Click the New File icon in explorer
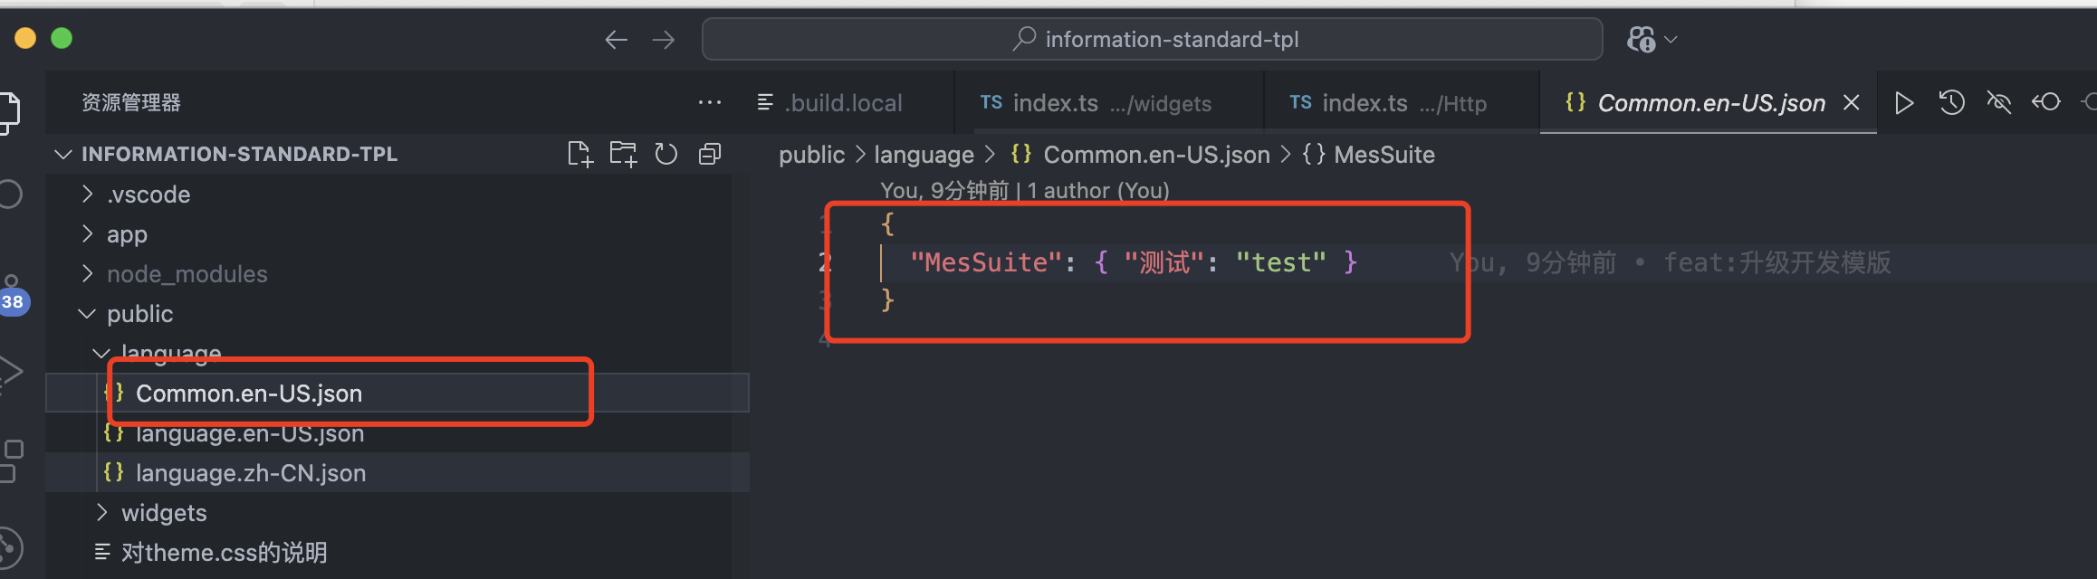The height and width of the screenshot is (579, 2097). 579,155
